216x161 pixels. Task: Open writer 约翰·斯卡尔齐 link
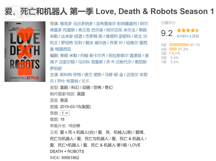point(93,56)
